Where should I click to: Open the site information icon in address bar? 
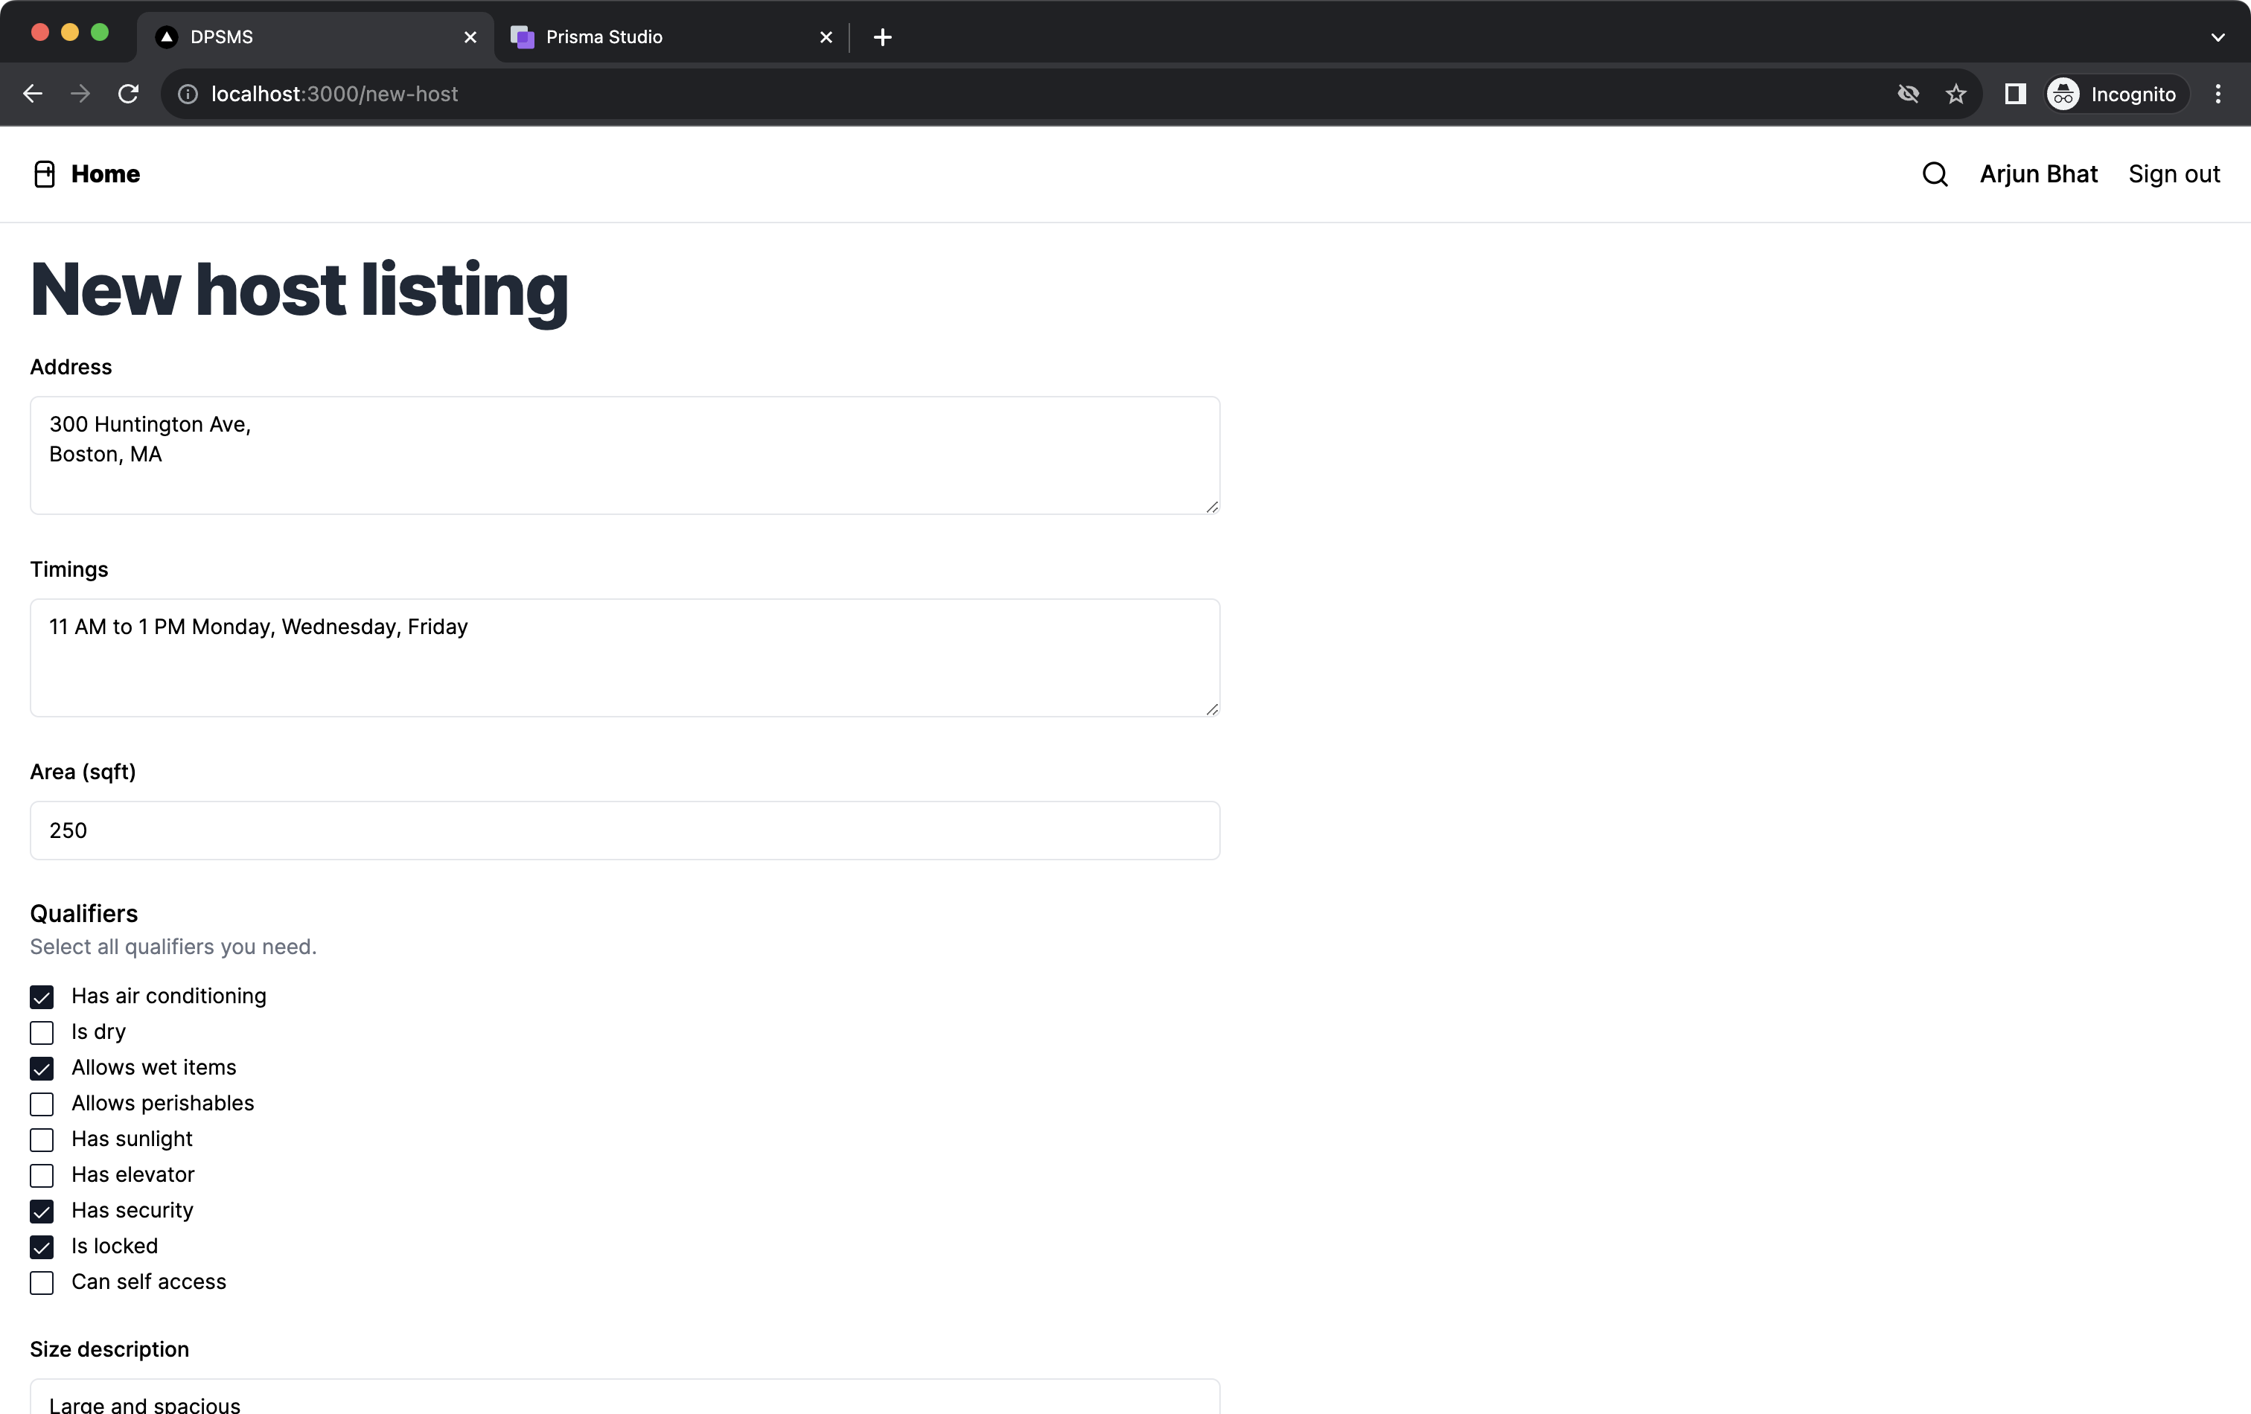(186, 94)
